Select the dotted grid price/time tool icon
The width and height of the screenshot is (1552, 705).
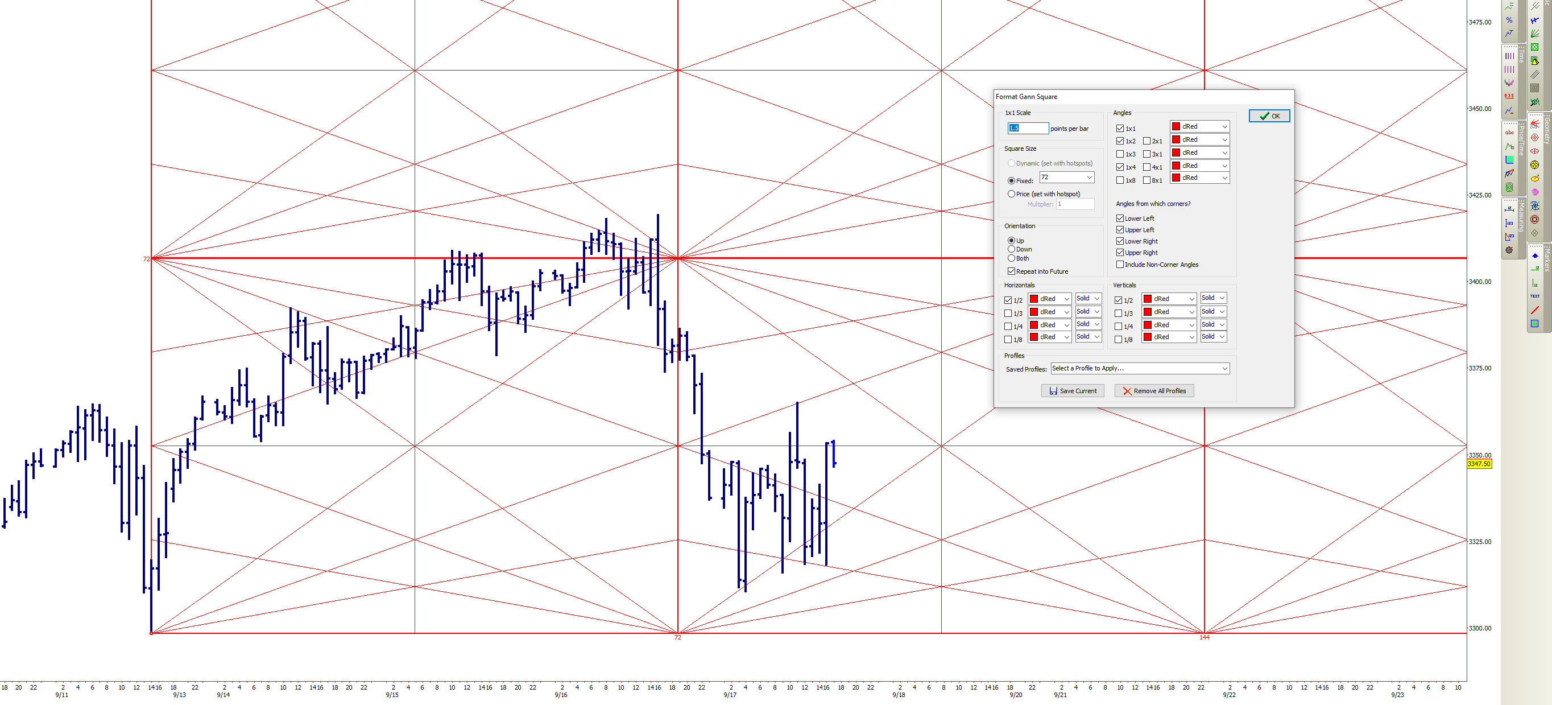(1510, 160)
